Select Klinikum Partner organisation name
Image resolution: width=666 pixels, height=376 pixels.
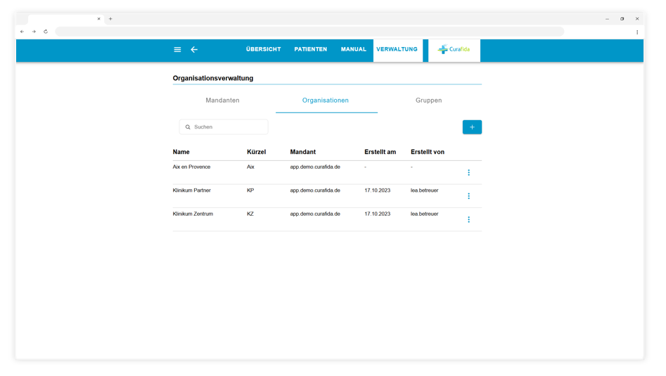191,190
